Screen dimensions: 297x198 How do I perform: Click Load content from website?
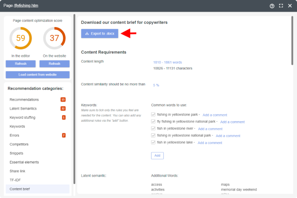click(38, 75)
